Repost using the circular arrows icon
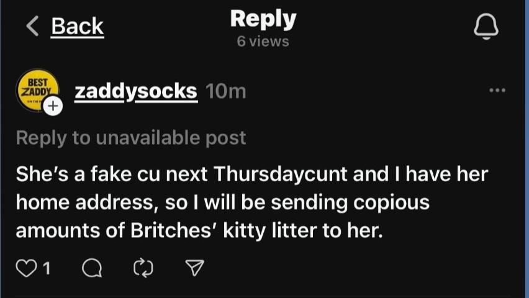This screenshot has height=298, width=529. tap(143, 268)
